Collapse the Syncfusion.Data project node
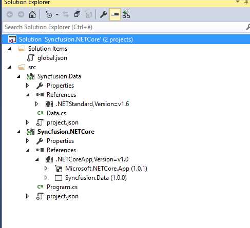The image size is (250, 228). tap(19, 76)
